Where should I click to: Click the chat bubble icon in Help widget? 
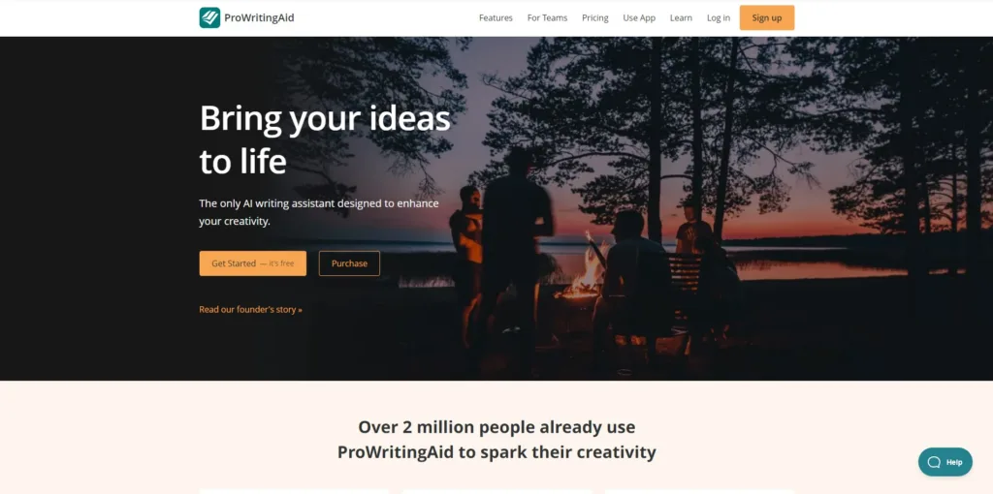(934, 462)
